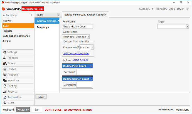
Task: Collapse the Update Pizza Count action
Action: pos(91,66)
